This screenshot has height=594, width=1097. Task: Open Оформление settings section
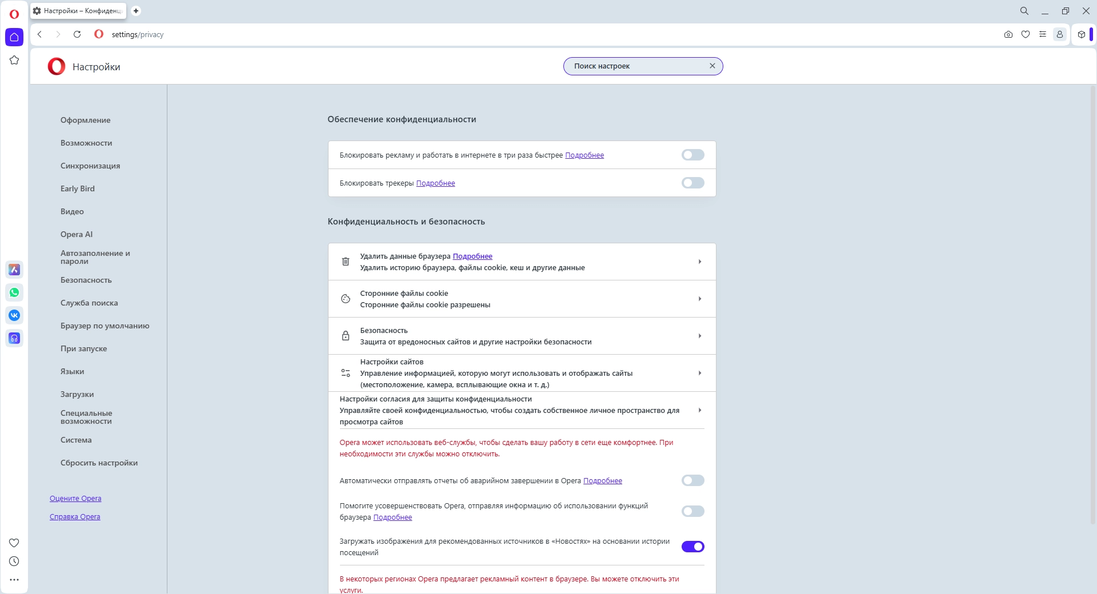[x=86, y=120]
